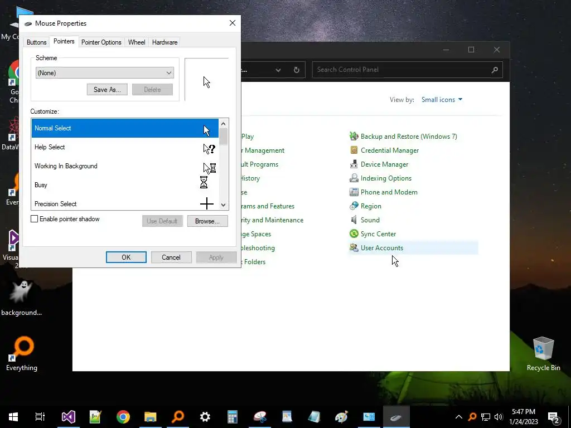Open the background... ghost desktop icon
This screenshot has width=571, height=428.
[22, 298]
